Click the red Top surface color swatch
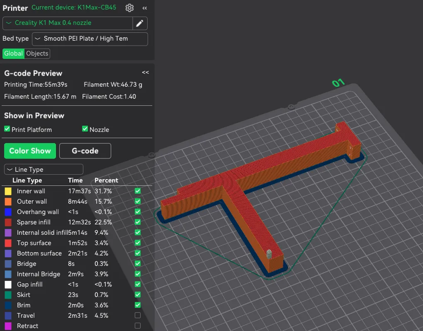This screenshot has width=423, height=331. (8, 243)
